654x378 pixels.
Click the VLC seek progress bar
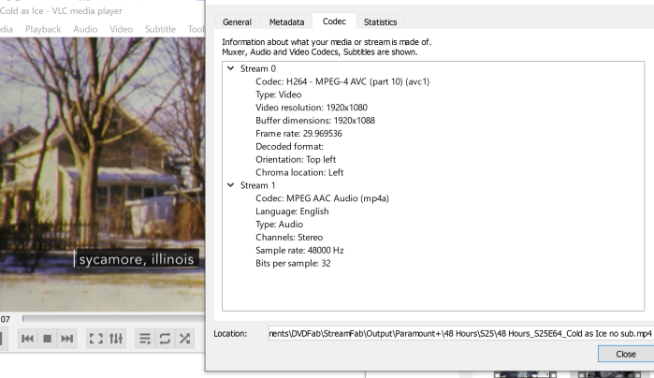(x=113, y=319)
